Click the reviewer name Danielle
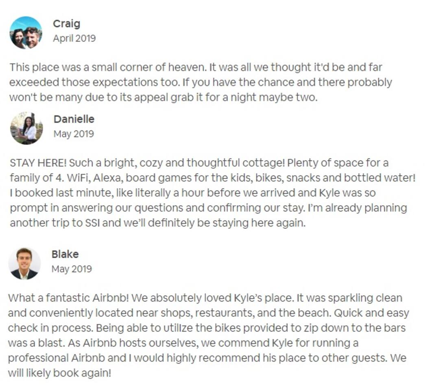The height and width of the screenshot is (391, 432). (x=74, y=119)
